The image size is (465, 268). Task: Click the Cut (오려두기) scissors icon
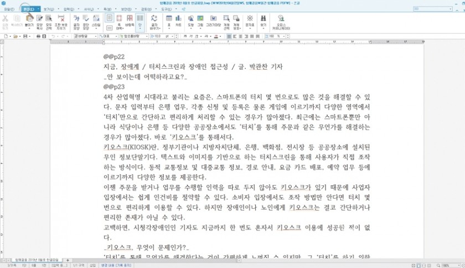[x=6, y=20]
